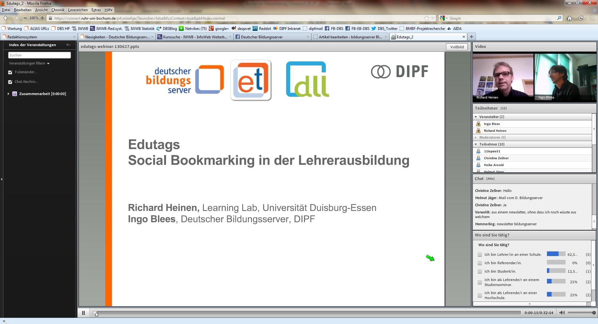
Task: Switch to the Redaktionssystem tab
Action: [39, 37]
